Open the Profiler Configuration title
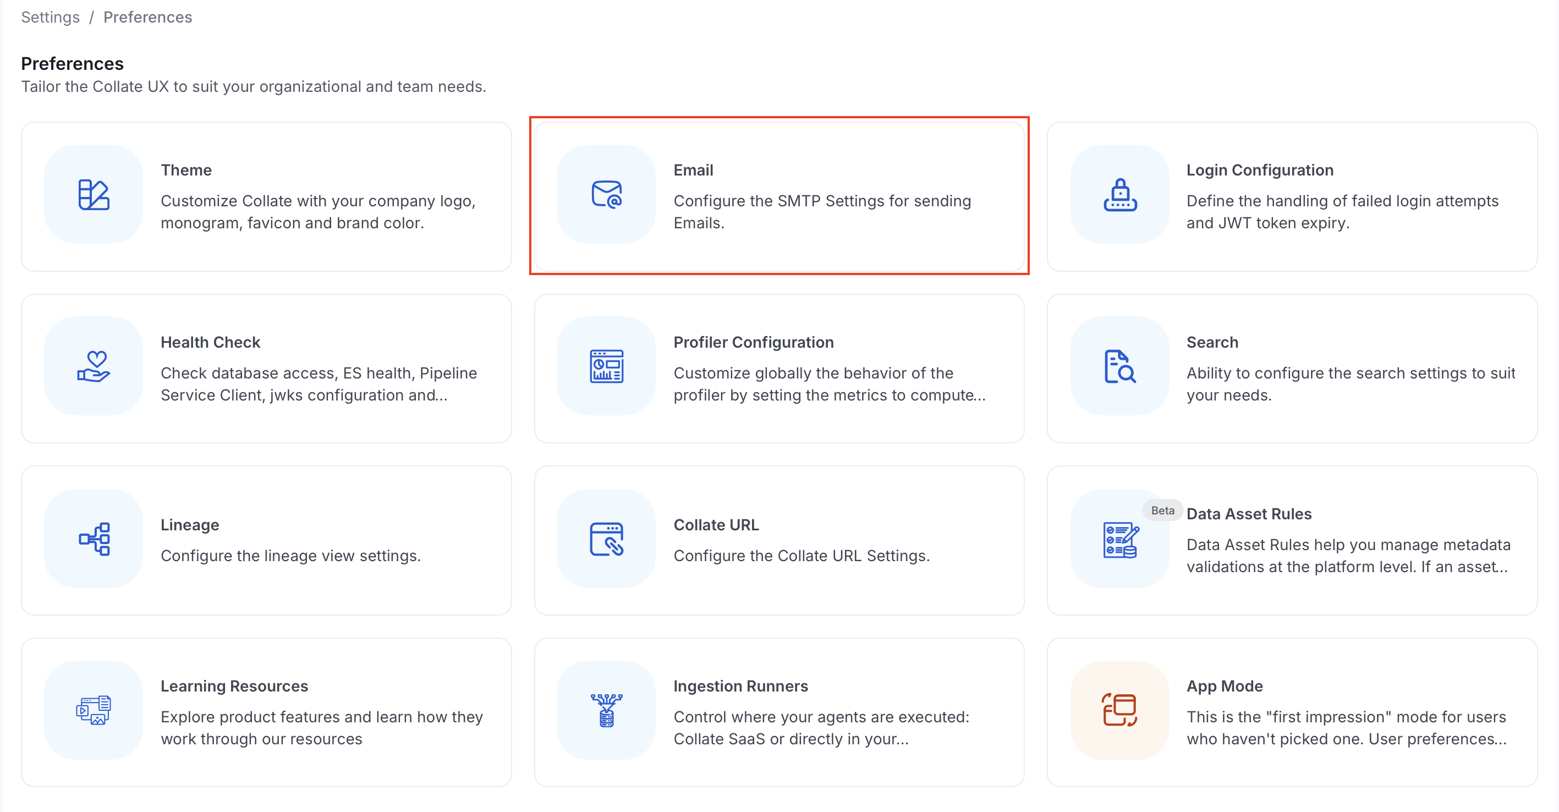 tap(754, 342)
